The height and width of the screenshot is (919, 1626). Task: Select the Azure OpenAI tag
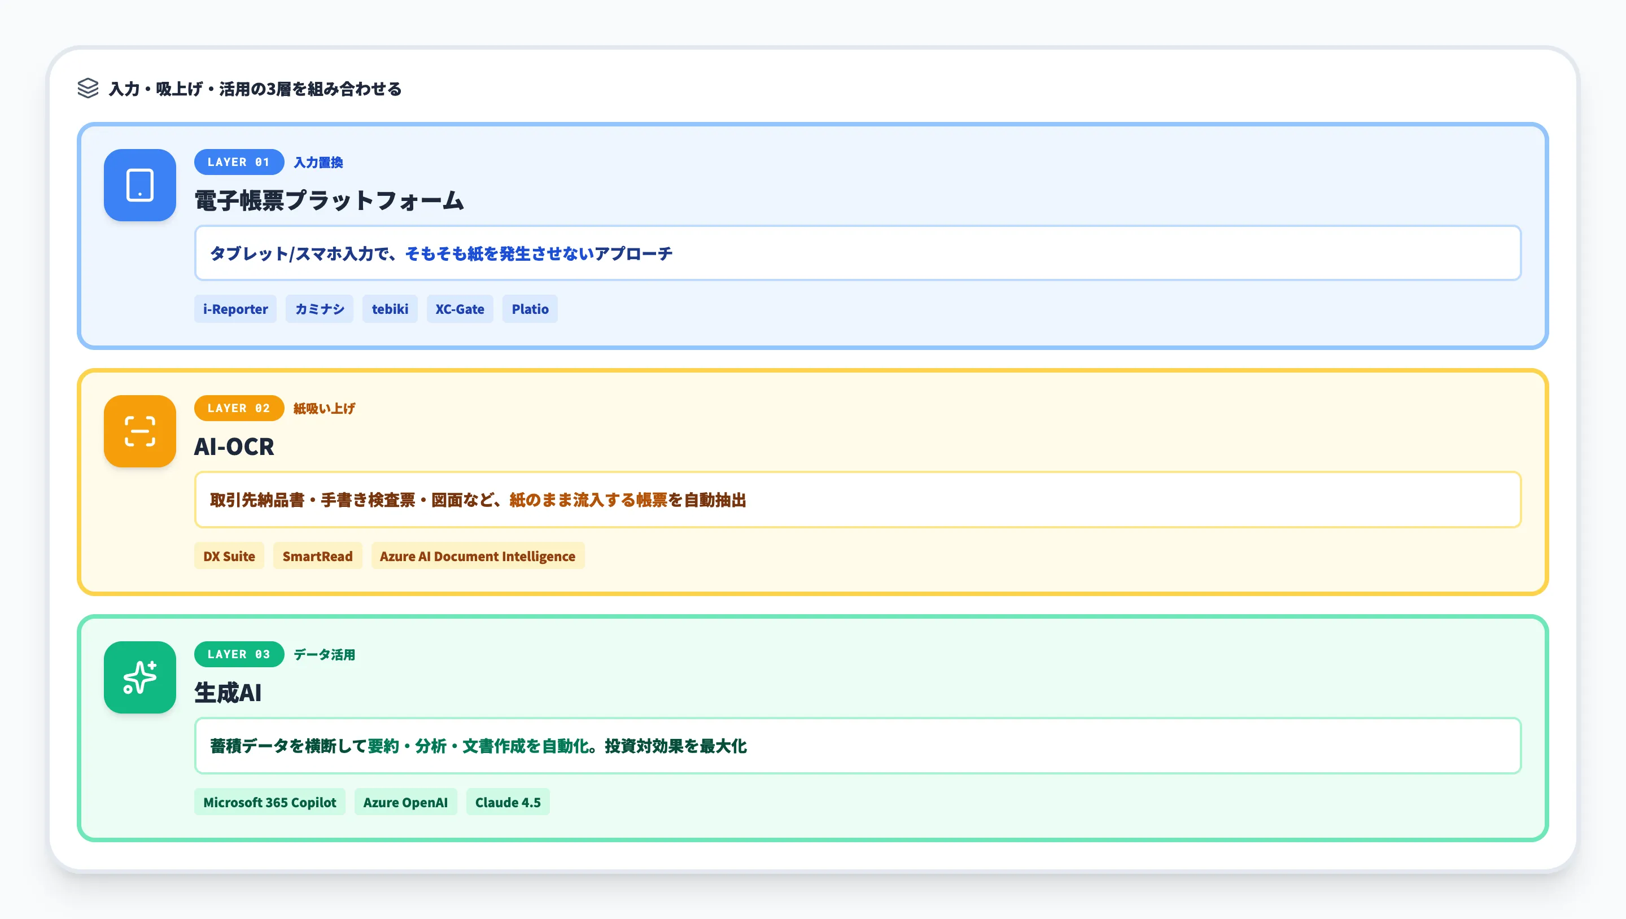[405, 802]
